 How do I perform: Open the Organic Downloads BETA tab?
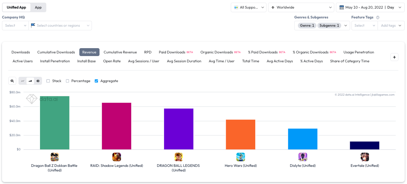pyautogui.click(x=221, y=52)
